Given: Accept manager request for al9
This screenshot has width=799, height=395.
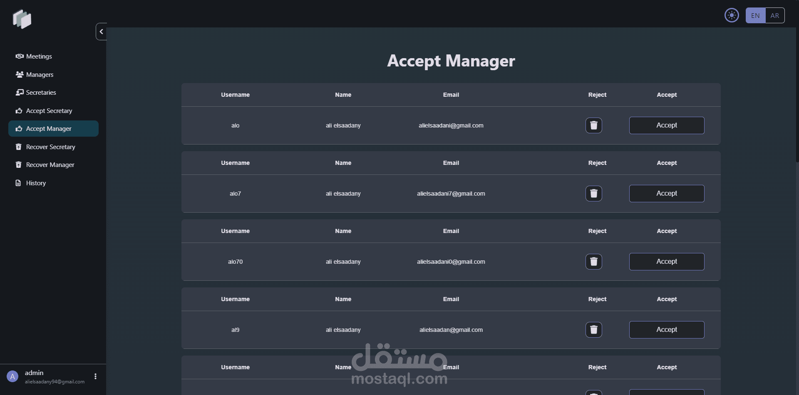Looking at the screenshot, I should [667, 330].
